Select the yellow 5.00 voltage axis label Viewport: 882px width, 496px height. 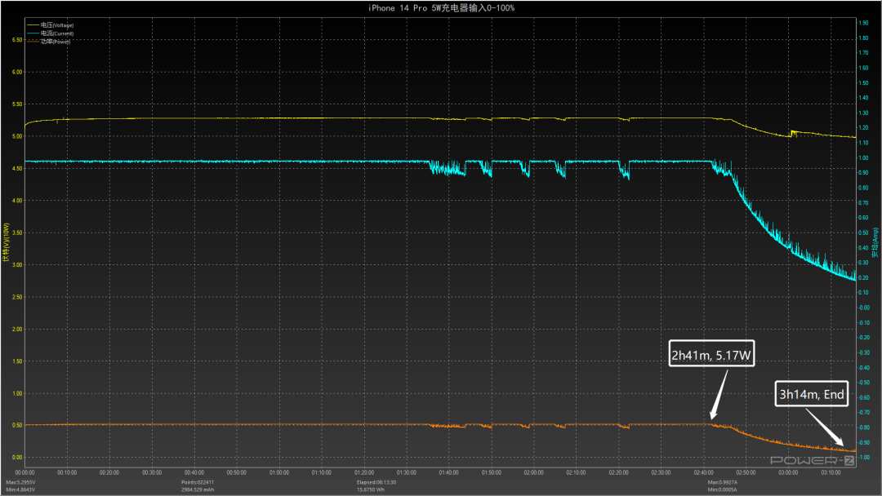17,136
